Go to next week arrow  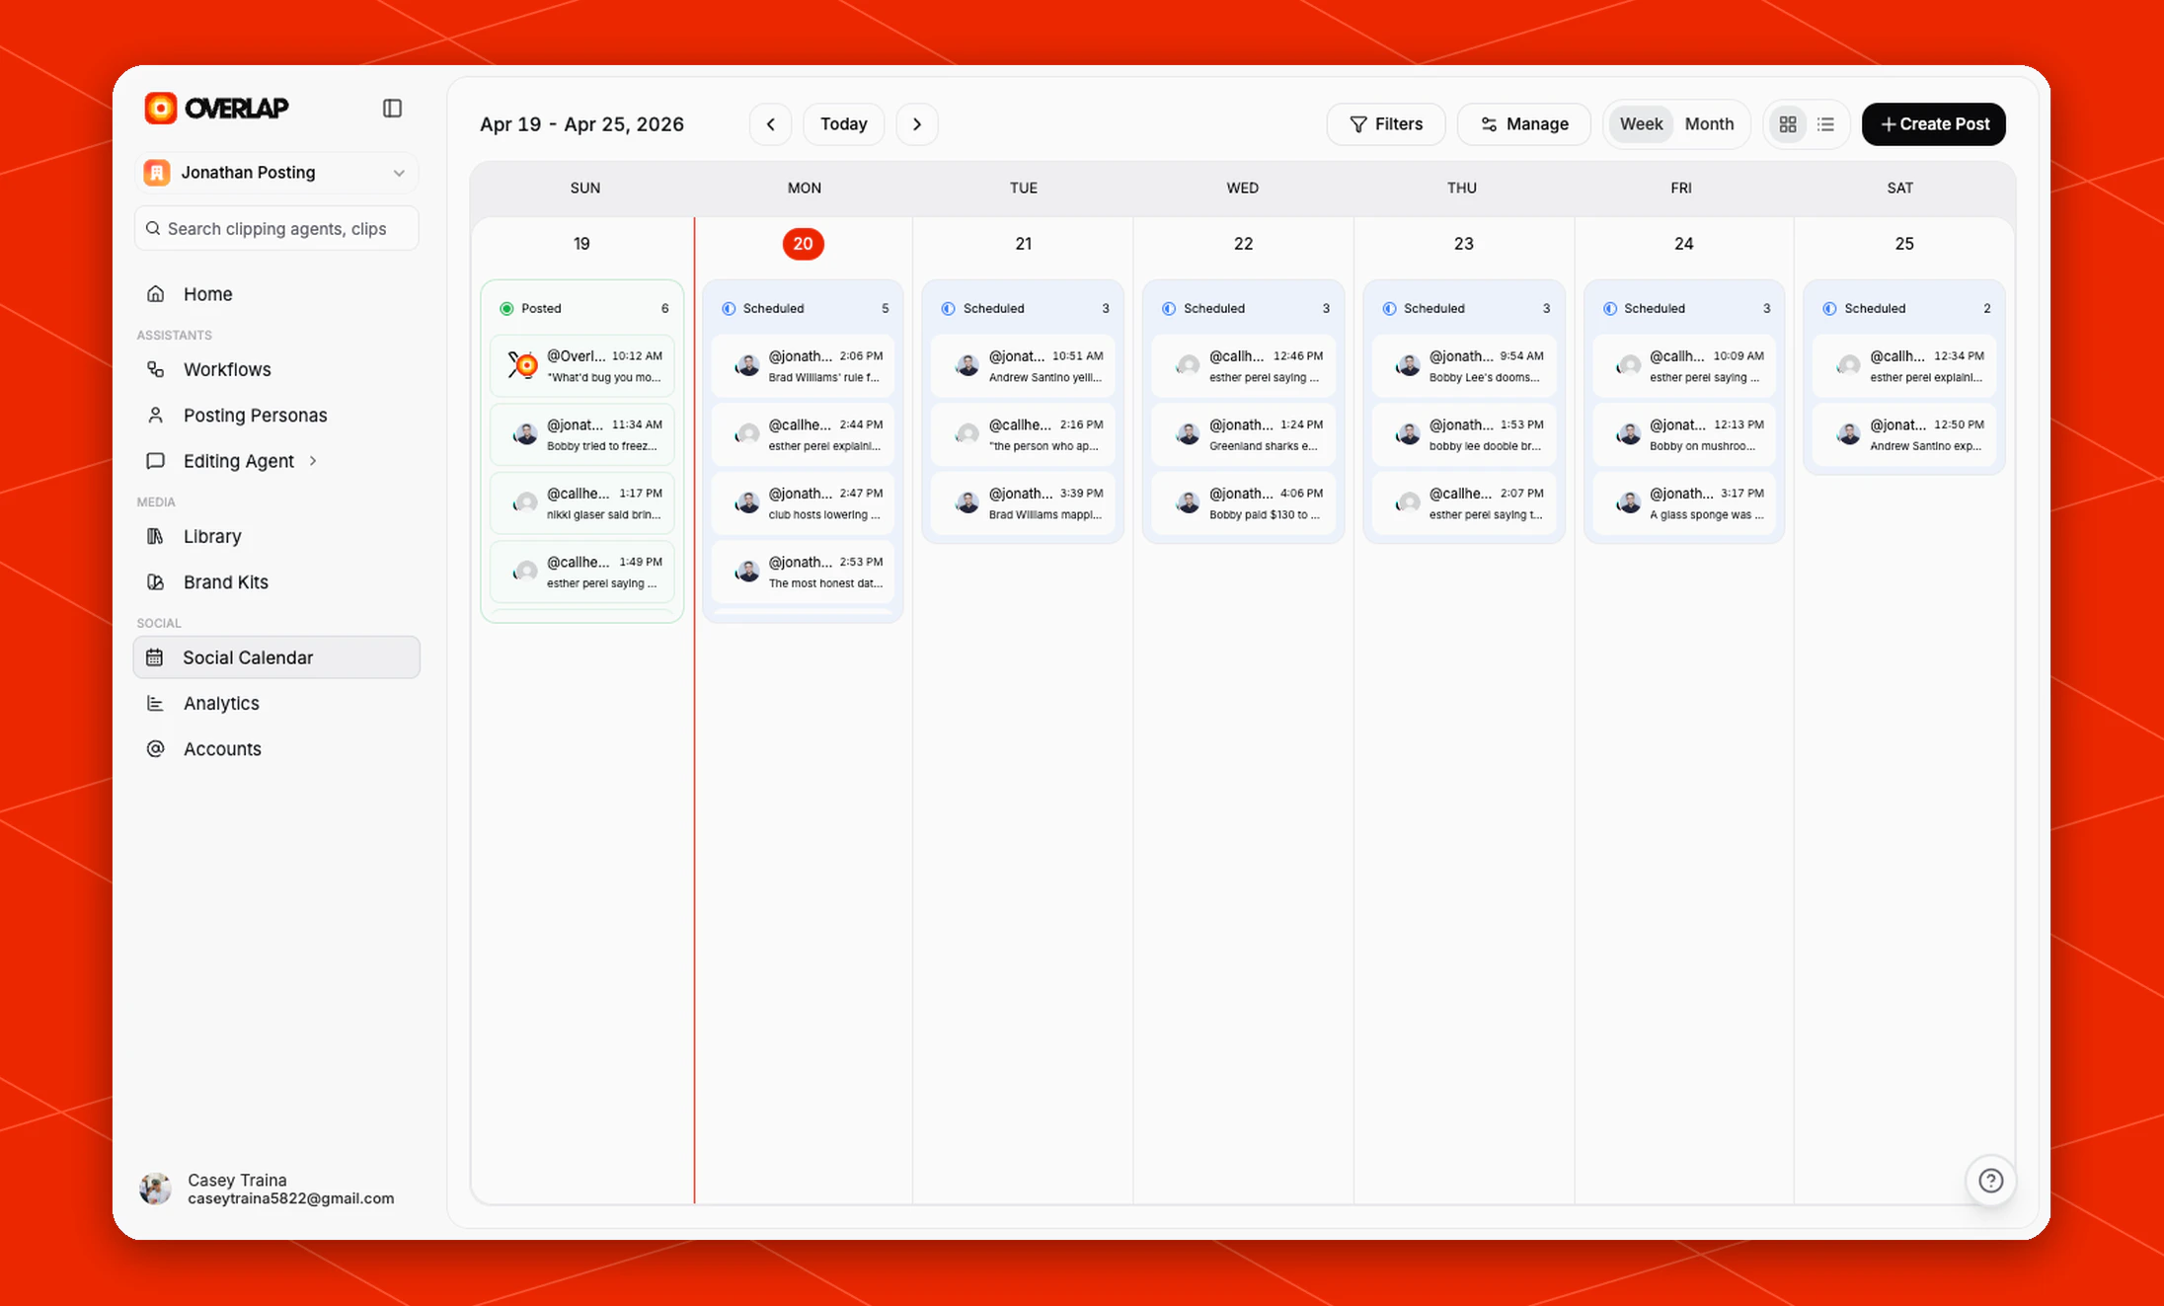(x=917, y=124)
